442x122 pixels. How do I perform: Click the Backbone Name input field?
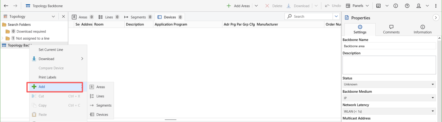[x=389, y=46]
